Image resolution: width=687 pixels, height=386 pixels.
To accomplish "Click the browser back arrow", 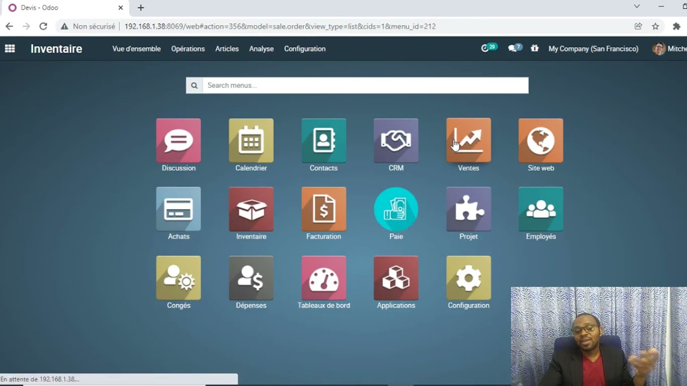I will point(9,26).
